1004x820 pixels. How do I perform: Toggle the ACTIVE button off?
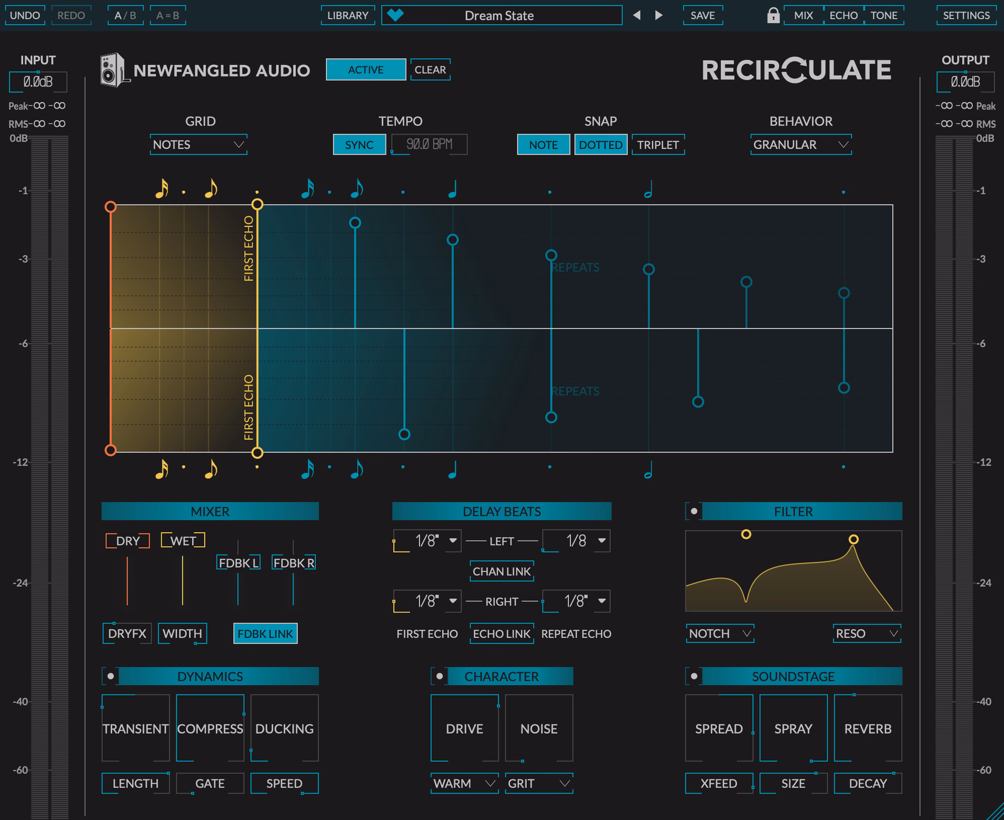coord(366,70)
